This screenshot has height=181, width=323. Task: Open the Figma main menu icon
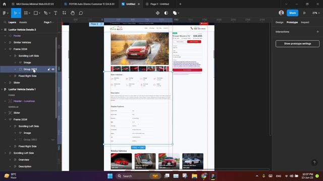(5, 13)
